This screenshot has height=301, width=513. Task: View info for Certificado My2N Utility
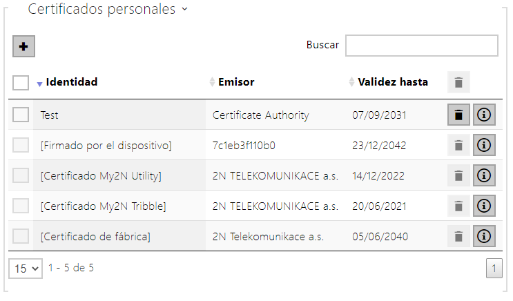click(484, 175)
